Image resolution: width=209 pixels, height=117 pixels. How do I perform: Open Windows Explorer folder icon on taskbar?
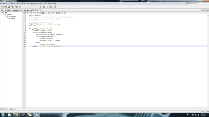tap(10, 115)
